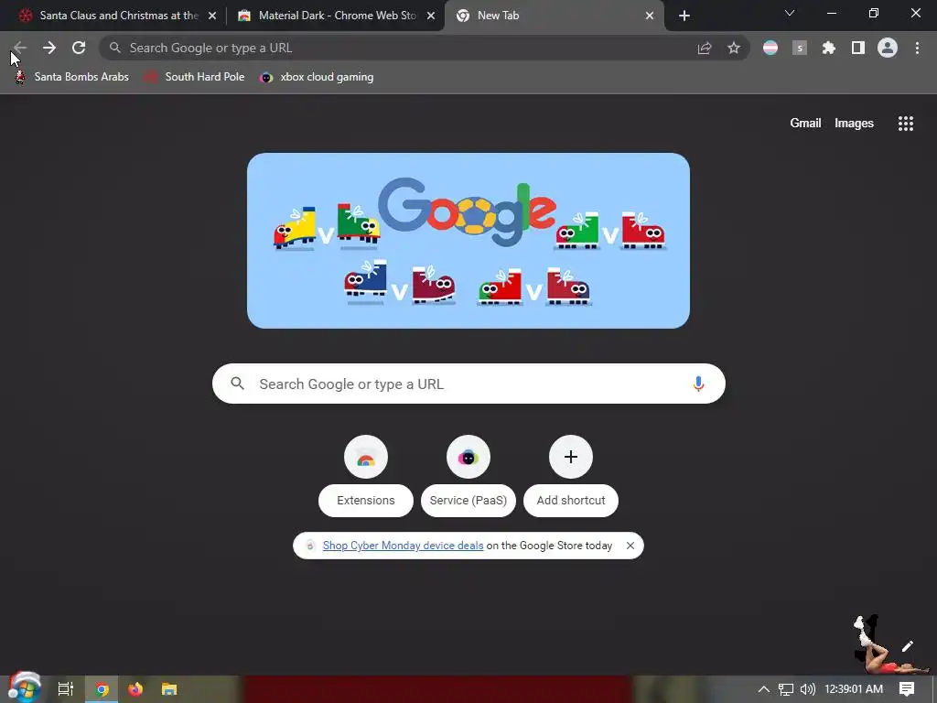
Task: Open a new tab with plus button
Action: pos(684,16)
